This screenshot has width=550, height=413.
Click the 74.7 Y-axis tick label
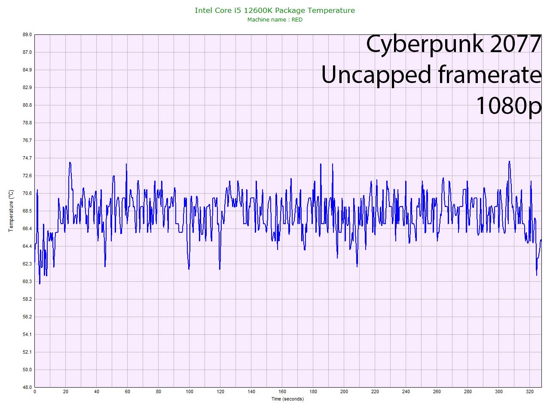pos(27,158)
